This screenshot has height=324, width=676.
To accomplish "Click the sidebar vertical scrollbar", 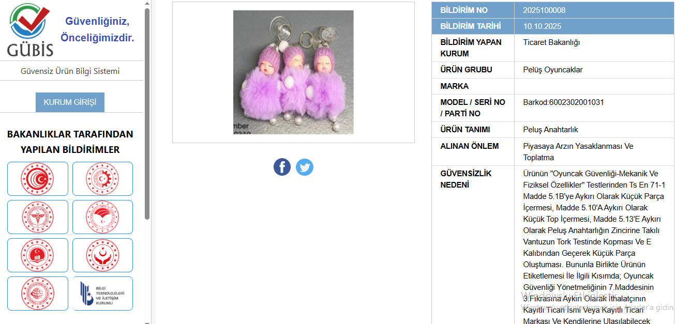I will coord(147,114).
